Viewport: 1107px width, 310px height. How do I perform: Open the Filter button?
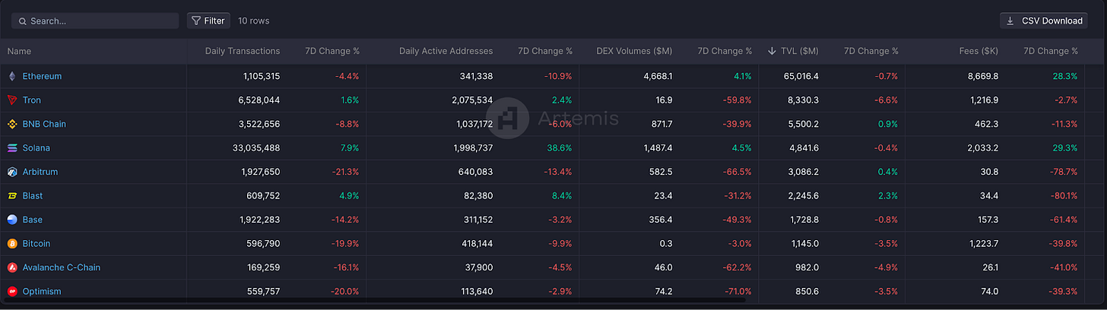208,21
